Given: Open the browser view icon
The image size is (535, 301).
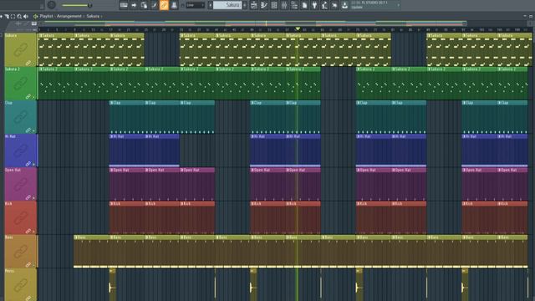Looking at the screenshot, I should click(294, 5).
